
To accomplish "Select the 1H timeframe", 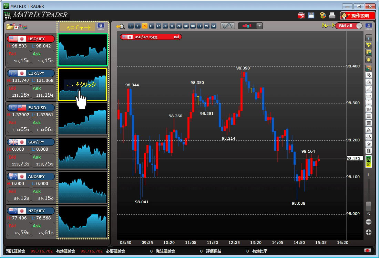I will coord(172,26).
